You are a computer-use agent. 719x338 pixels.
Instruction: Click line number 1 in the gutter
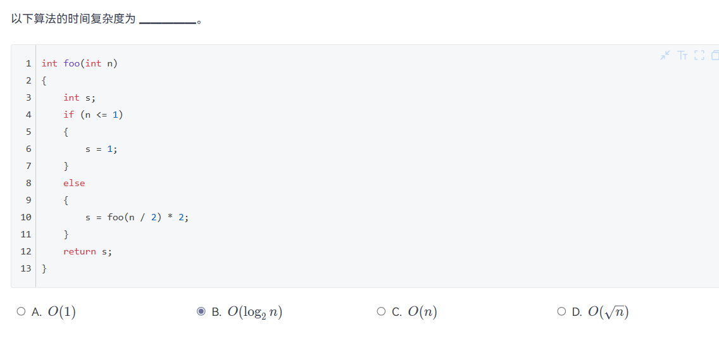pyautogui.click(x=28, y=63)
